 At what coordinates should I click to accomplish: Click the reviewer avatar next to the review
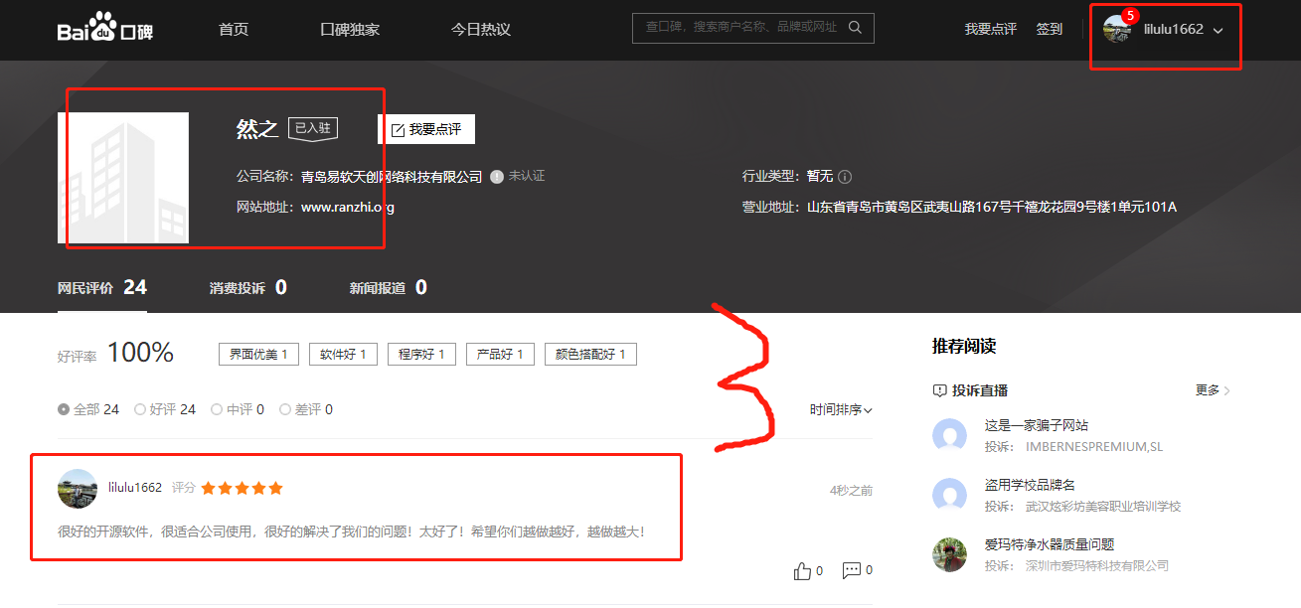(x=78, y=489)
